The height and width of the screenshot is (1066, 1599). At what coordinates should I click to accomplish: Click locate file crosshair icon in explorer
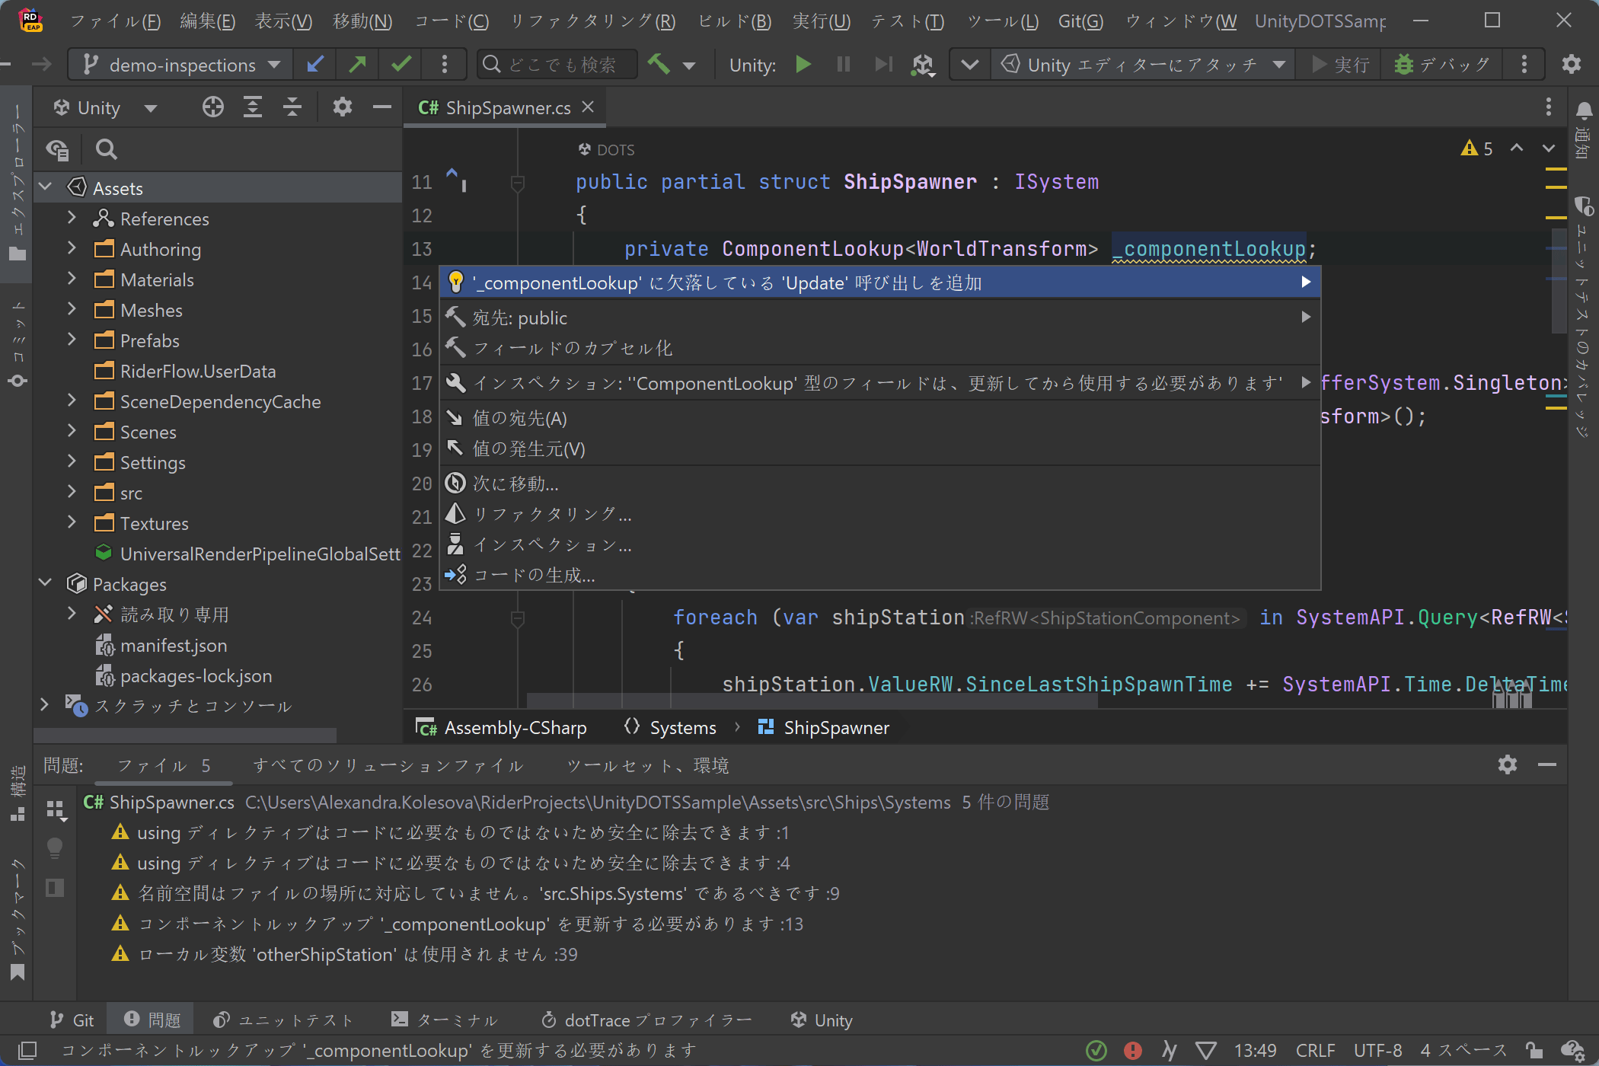click(213, 107)
